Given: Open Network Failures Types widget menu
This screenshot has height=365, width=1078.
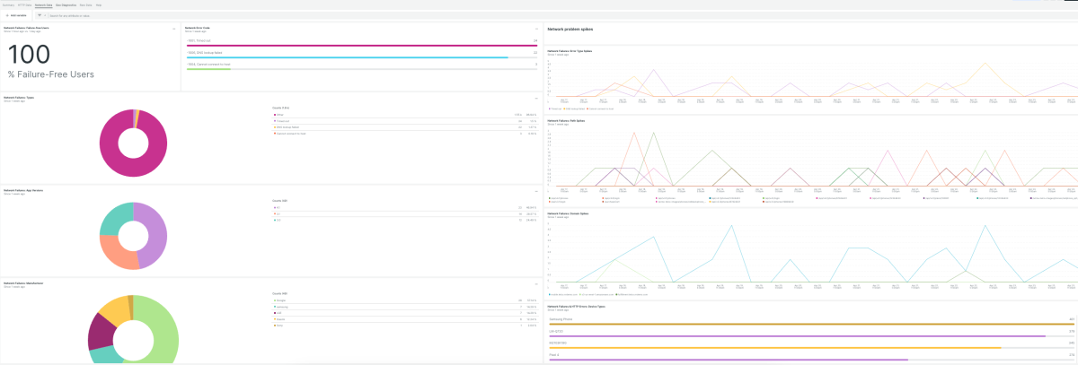Looking at the screenshot, I should pyautogui.click(x=535, y=99).
